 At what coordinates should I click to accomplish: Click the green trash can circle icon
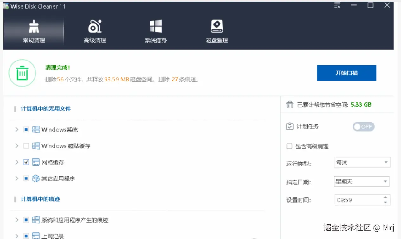point(22,73)
